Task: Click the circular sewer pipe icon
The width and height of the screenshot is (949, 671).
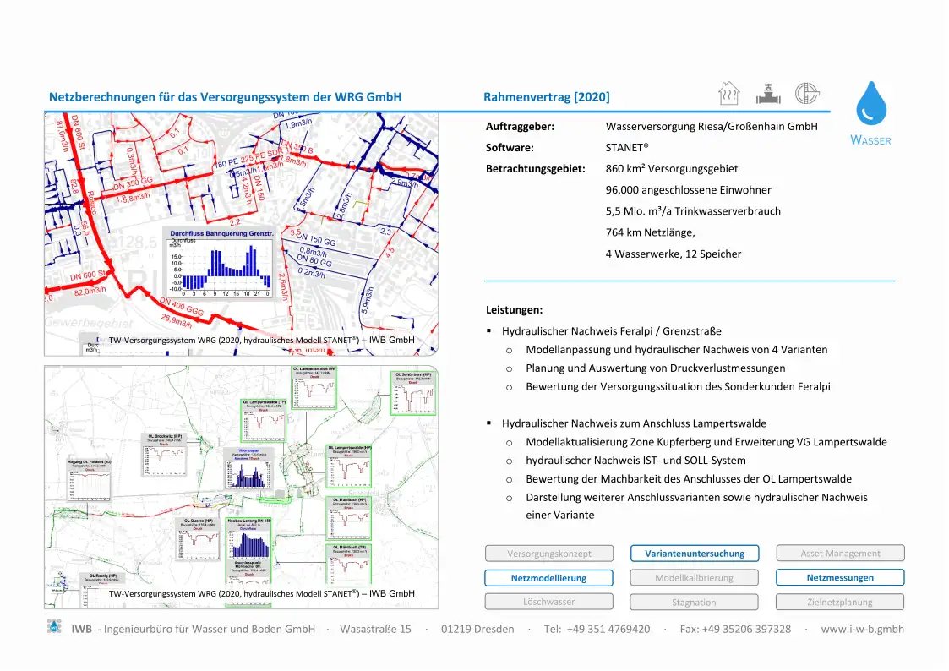Action: (807, 94)
